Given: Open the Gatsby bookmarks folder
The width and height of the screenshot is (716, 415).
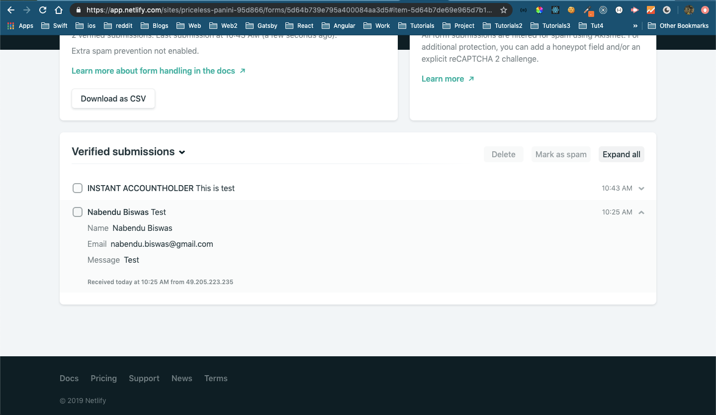Looking at the screenshot, I should [x=262, y=26].
